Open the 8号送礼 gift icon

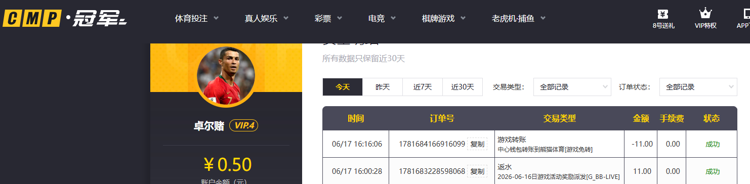(x=663, y=19)
